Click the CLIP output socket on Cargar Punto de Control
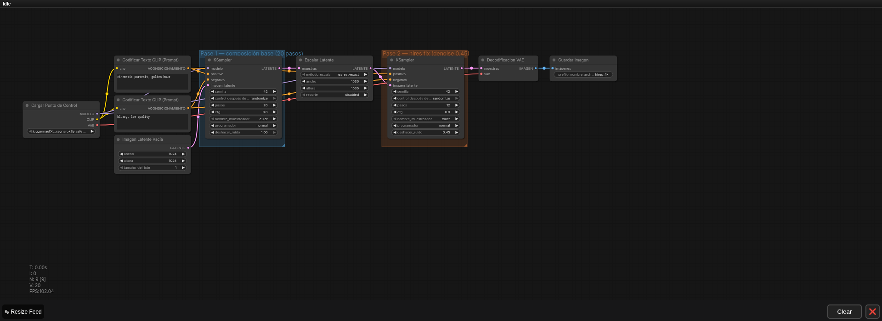This screenshot has width=882, height=321. (97, 119)
